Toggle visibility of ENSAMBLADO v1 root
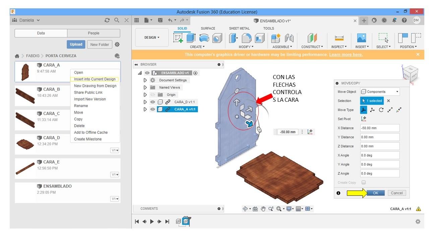This screenshot has width=429, height=241. tap(147, 73)
